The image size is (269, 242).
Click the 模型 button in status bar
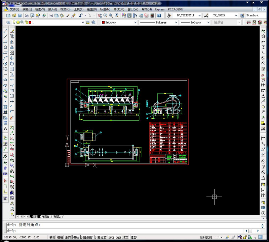pos(133,238)
